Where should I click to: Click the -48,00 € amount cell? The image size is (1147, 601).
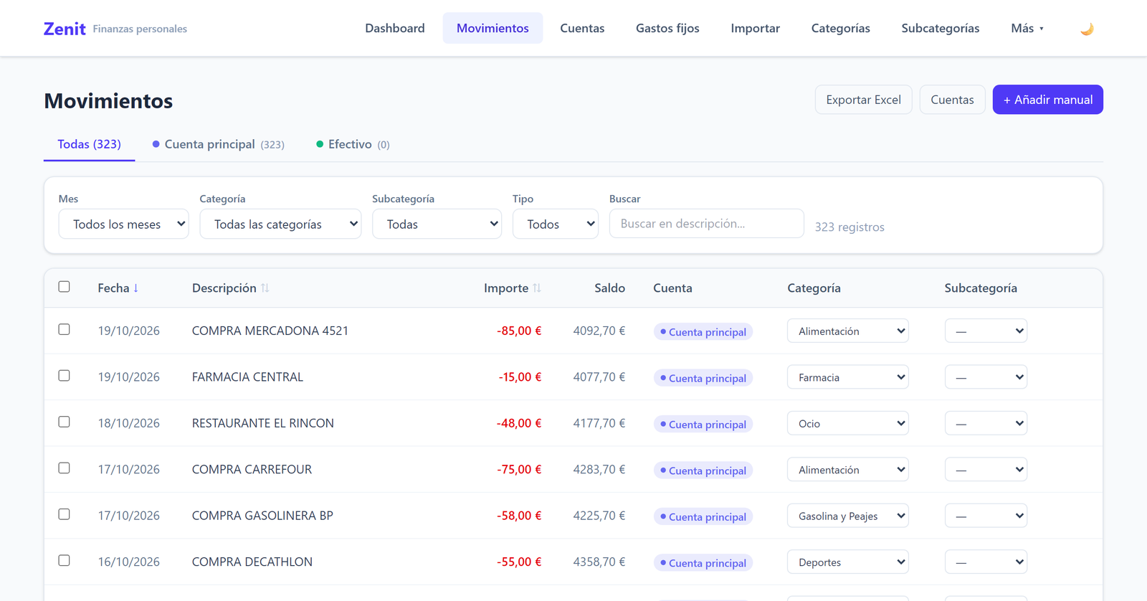click(519, 423)
